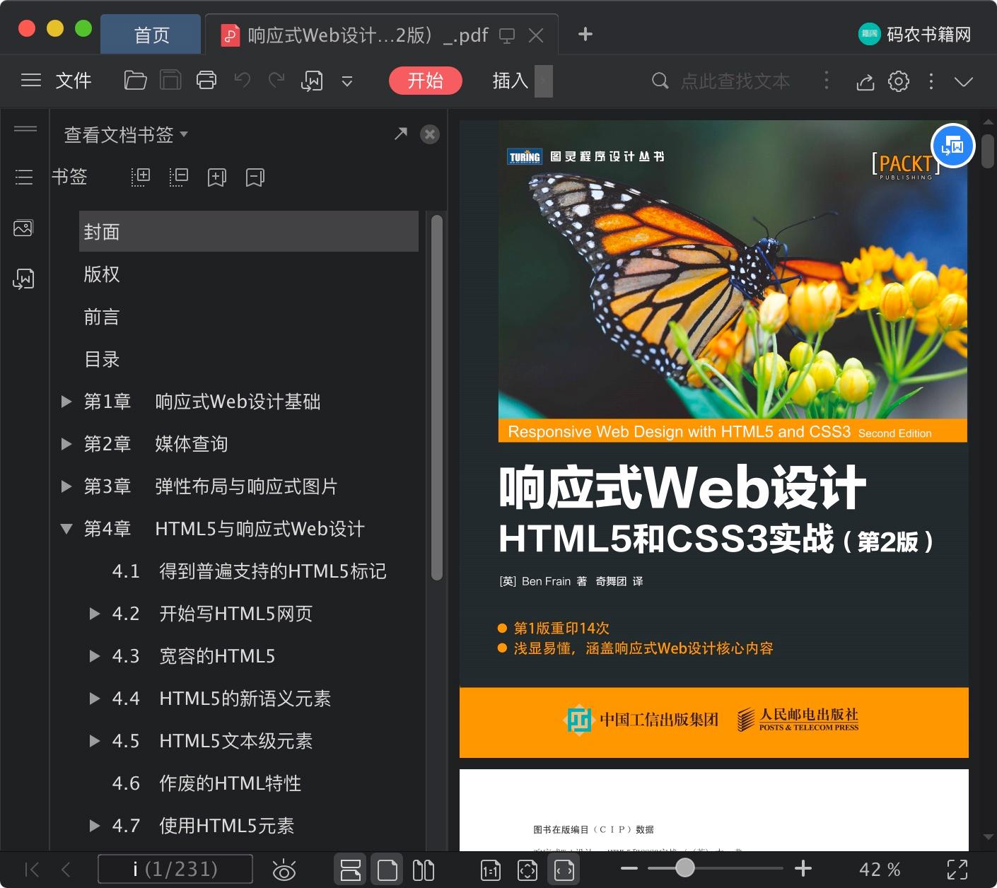Open the hamburger menu next to 文件
This screenshot has width=997, height=888.
point(31,81)
